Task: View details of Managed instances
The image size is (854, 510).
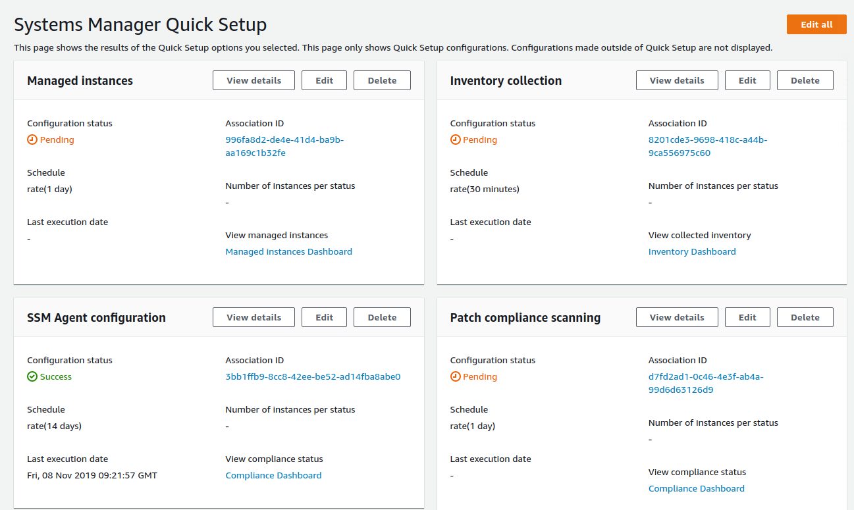Action: click(x=254, y=80)
